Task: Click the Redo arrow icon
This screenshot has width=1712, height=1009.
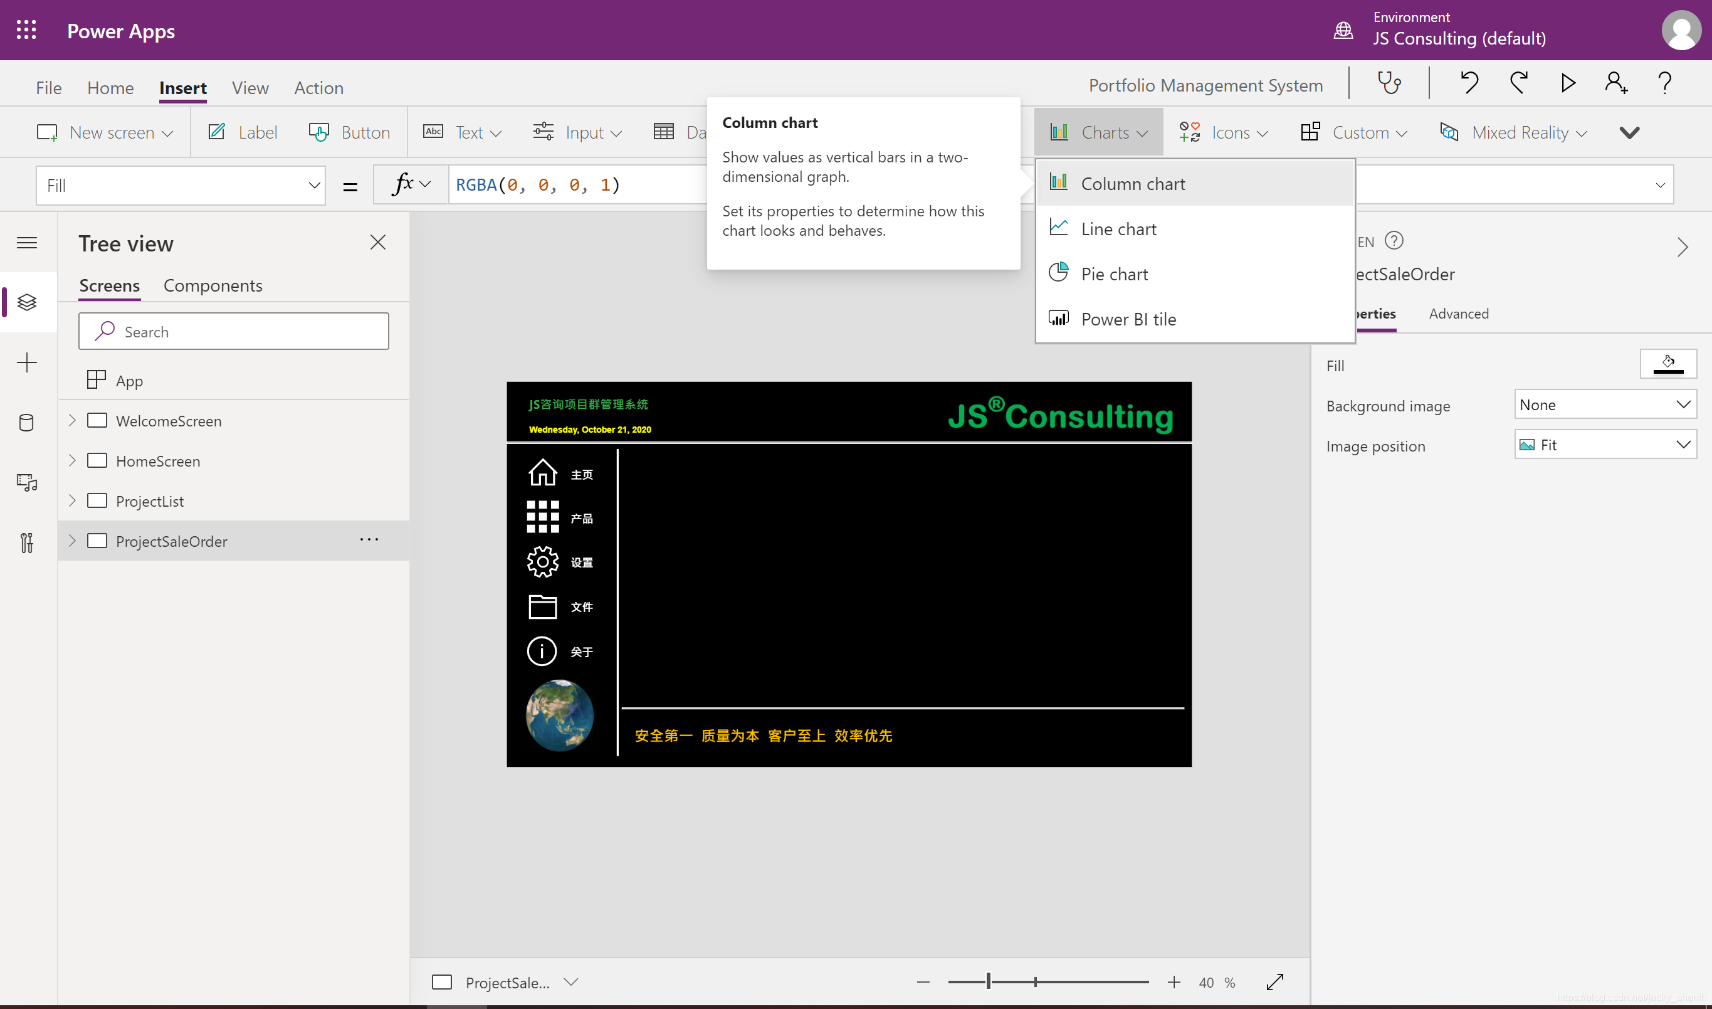Action: click(1519, 83)
